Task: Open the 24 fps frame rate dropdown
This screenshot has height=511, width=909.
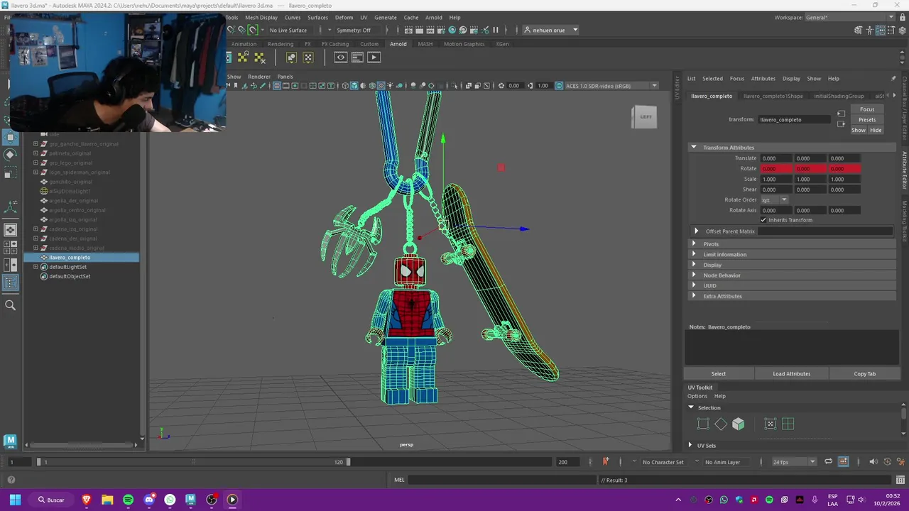Action: pyautogui.click(x=794, y=462)
